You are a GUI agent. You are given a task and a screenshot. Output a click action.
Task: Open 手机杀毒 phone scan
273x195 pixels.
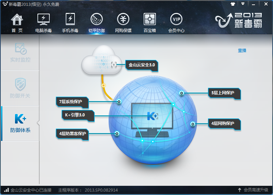click(x=70, y=23)
